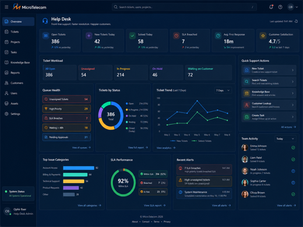Click the Users sidebar icon
Screen dimensions: 303x227
coord(6,93)
